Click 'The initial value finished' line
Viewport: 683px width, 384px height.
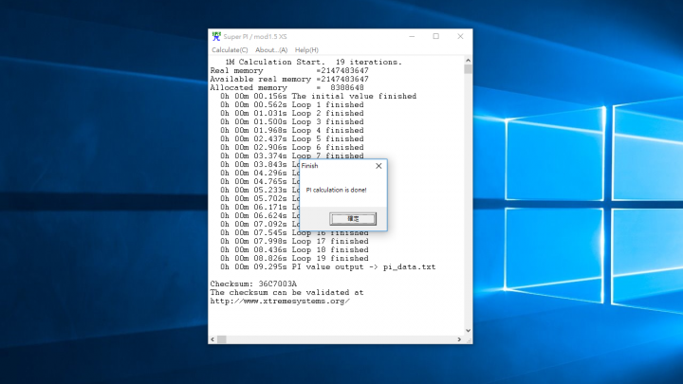point(318,96)
